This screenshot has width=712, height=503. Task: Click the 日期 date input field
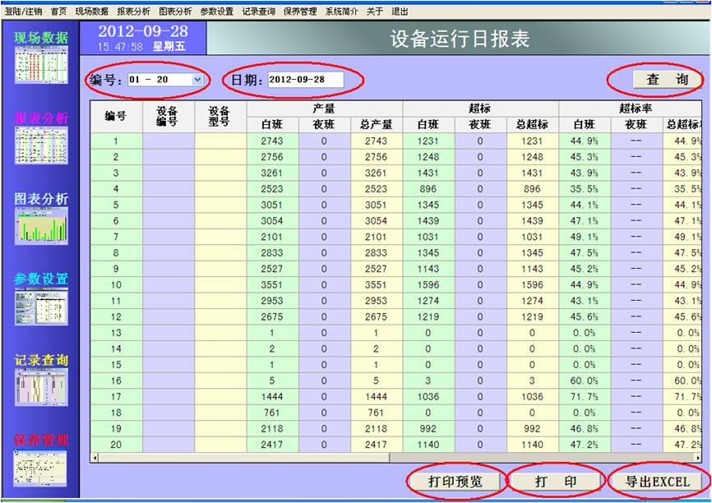point(304,80)
